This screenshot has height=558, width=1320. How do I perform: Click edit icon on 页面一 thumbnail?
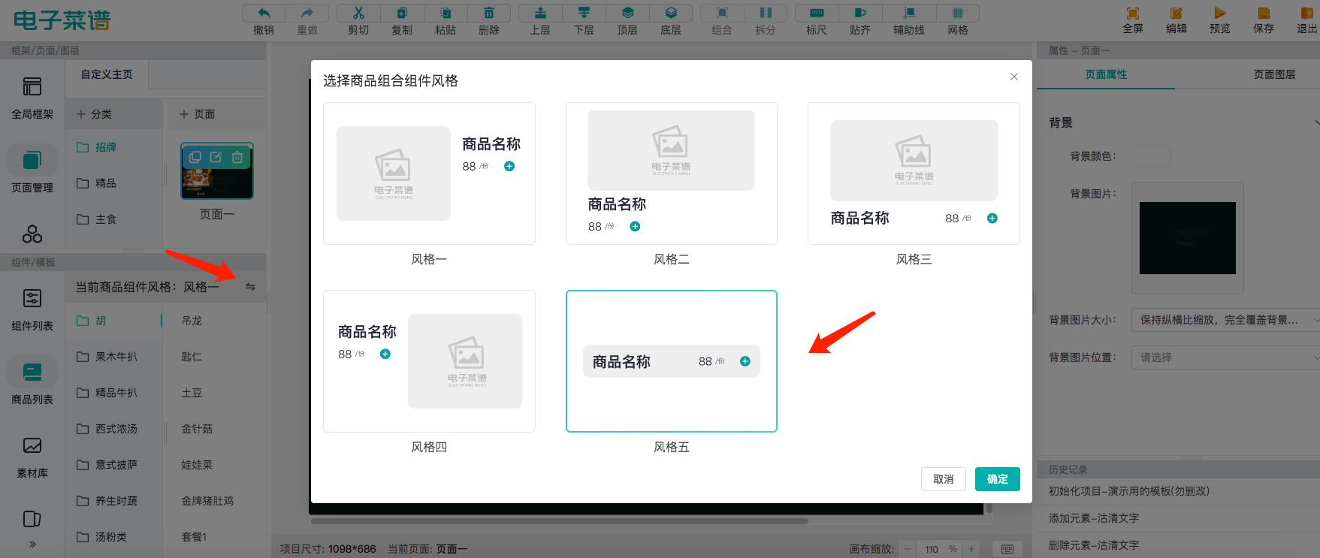216,157
